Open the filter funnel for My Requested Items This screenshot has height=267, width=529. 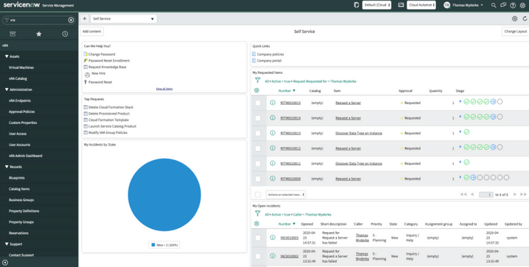258,80
